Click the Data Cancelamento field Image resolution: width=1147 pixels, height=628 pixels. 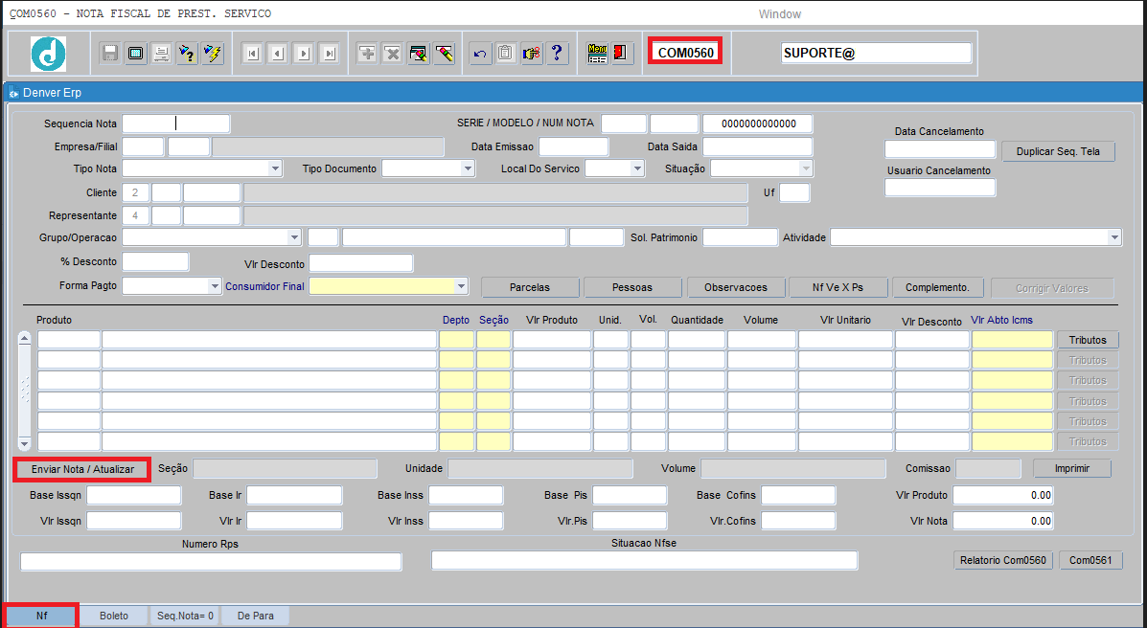pyautogui.click(x=940, y=149)
